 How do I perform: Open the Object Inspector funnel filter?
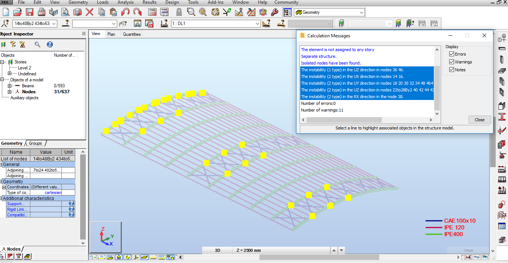coord(13,44)
